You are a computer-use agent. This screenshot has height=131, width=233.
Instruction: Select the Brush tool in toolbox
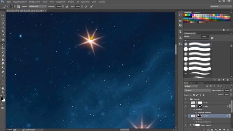pyautogui.click(x=3, y=44)
